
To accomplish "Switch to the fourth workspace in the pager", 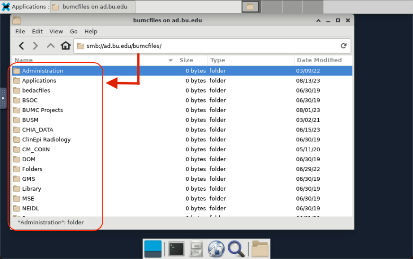I will coord(313,7).
